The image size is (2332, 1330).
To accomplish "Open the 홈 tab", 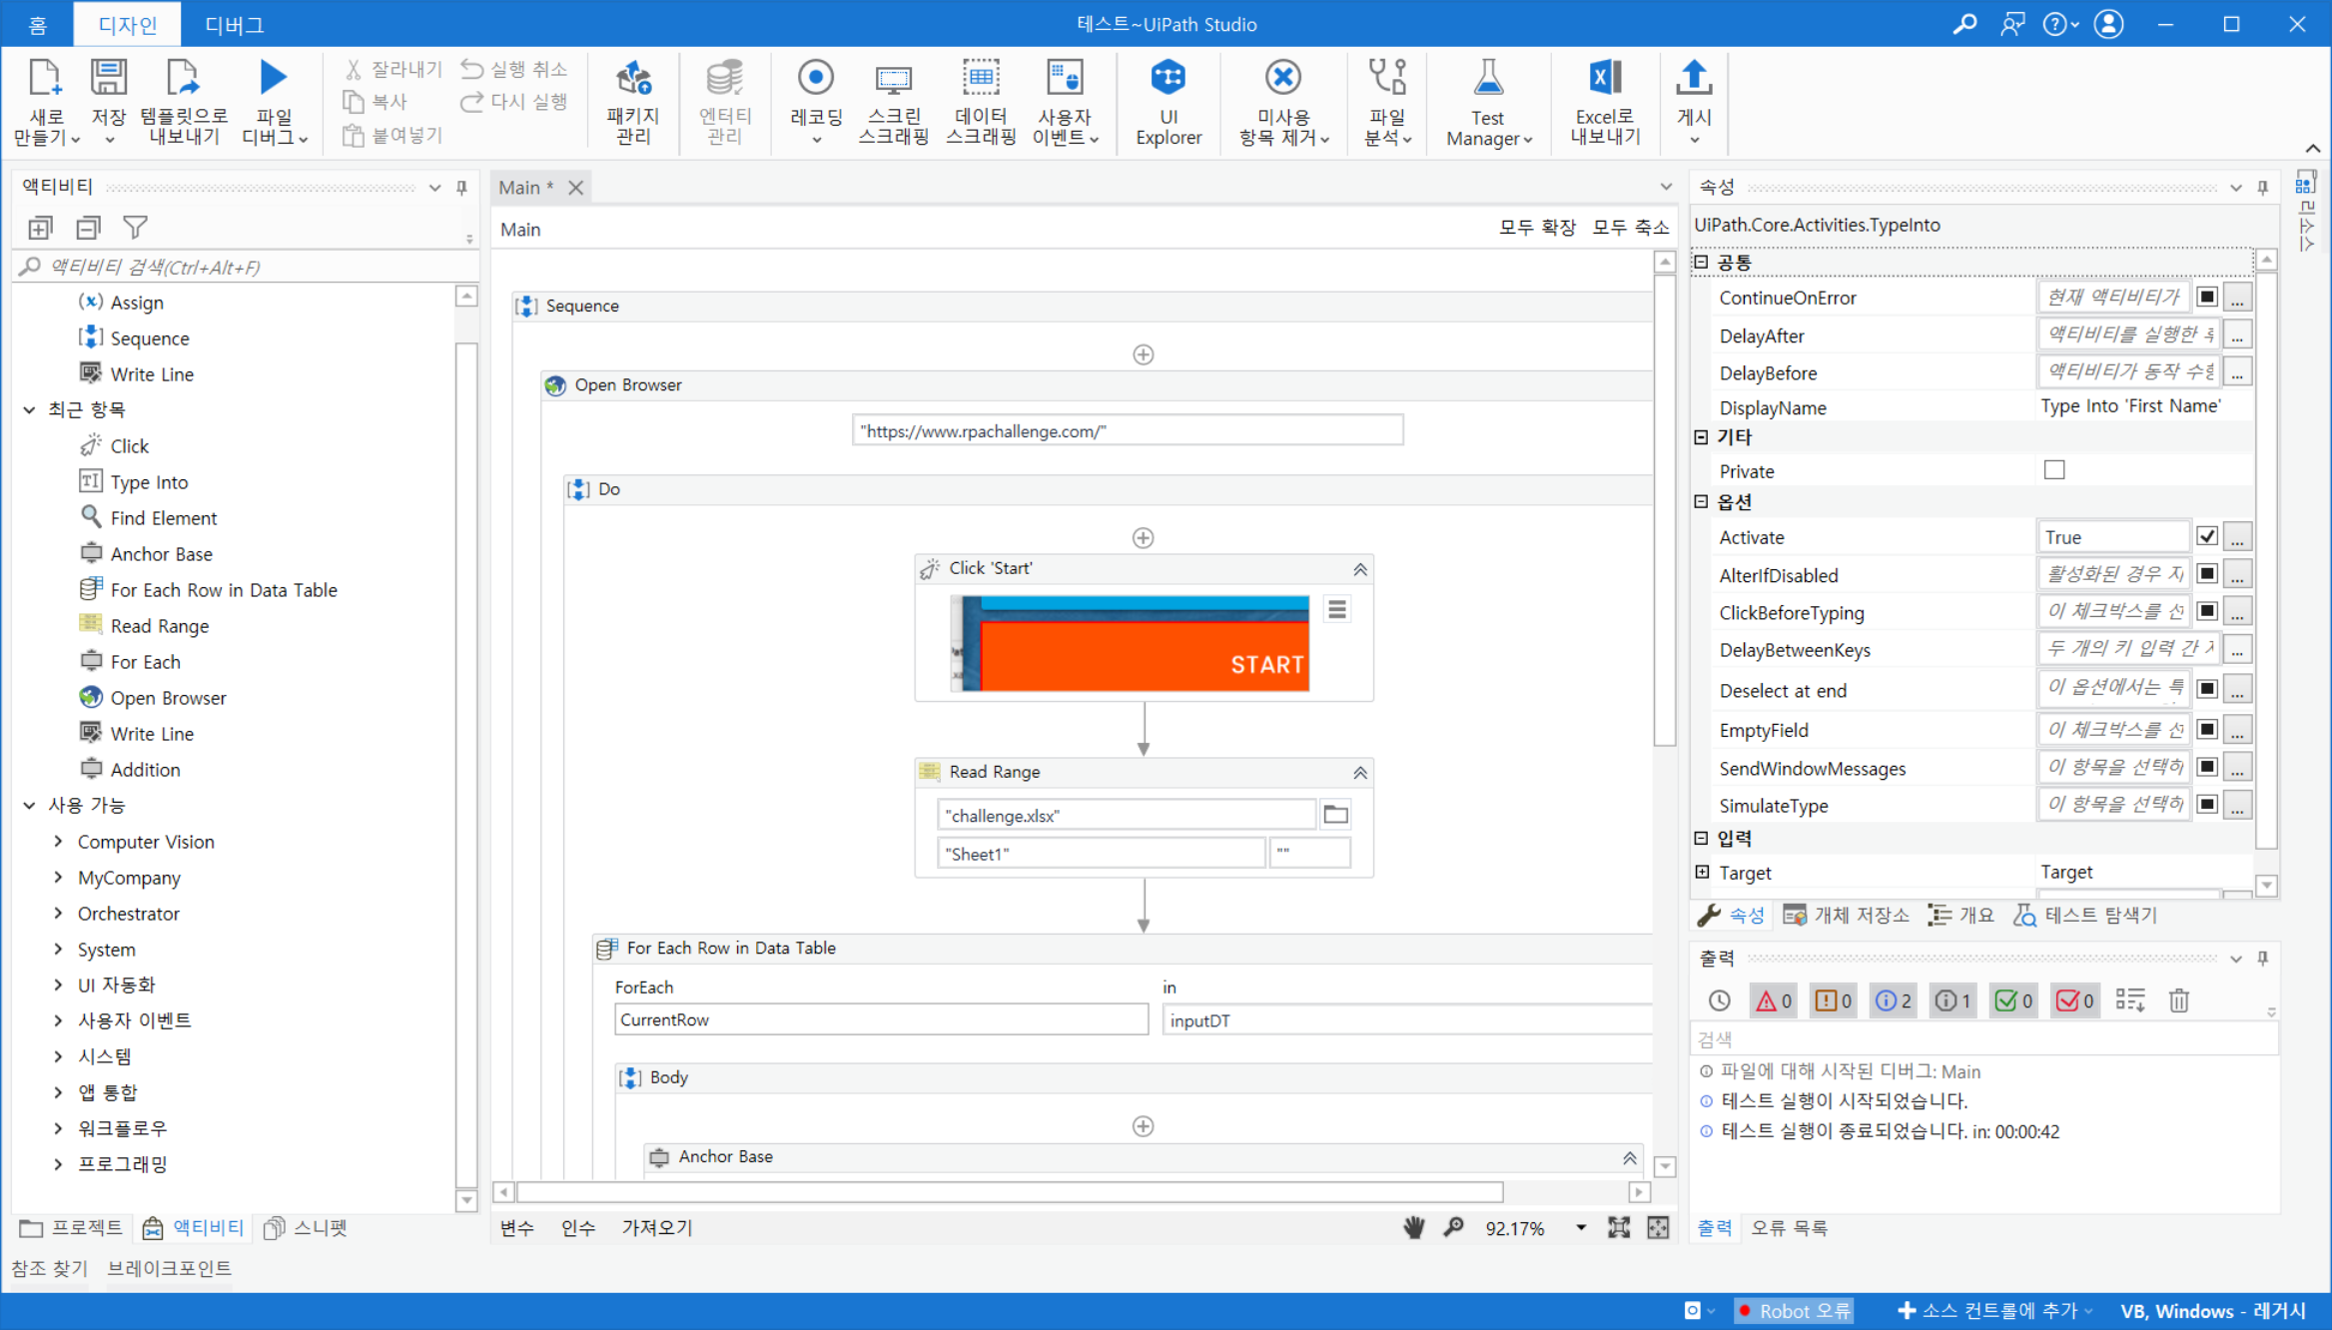I will (37, 24).
